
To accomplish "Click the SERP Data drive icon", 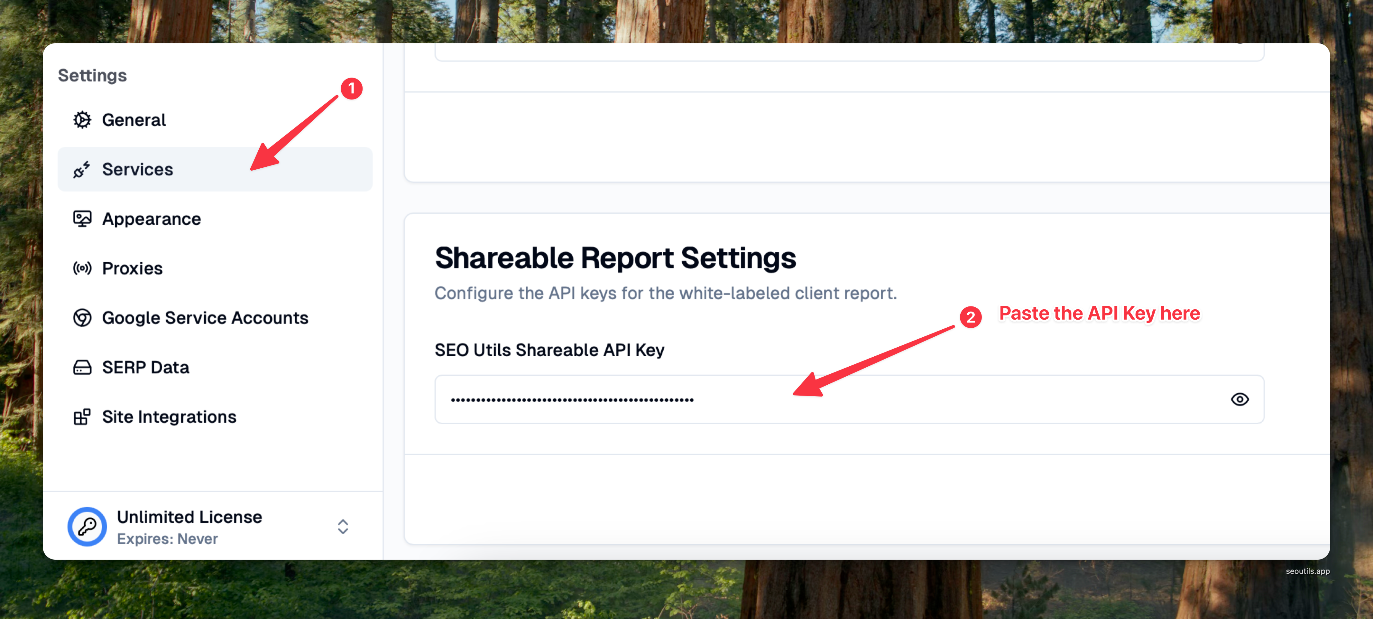I will [82, 367].
